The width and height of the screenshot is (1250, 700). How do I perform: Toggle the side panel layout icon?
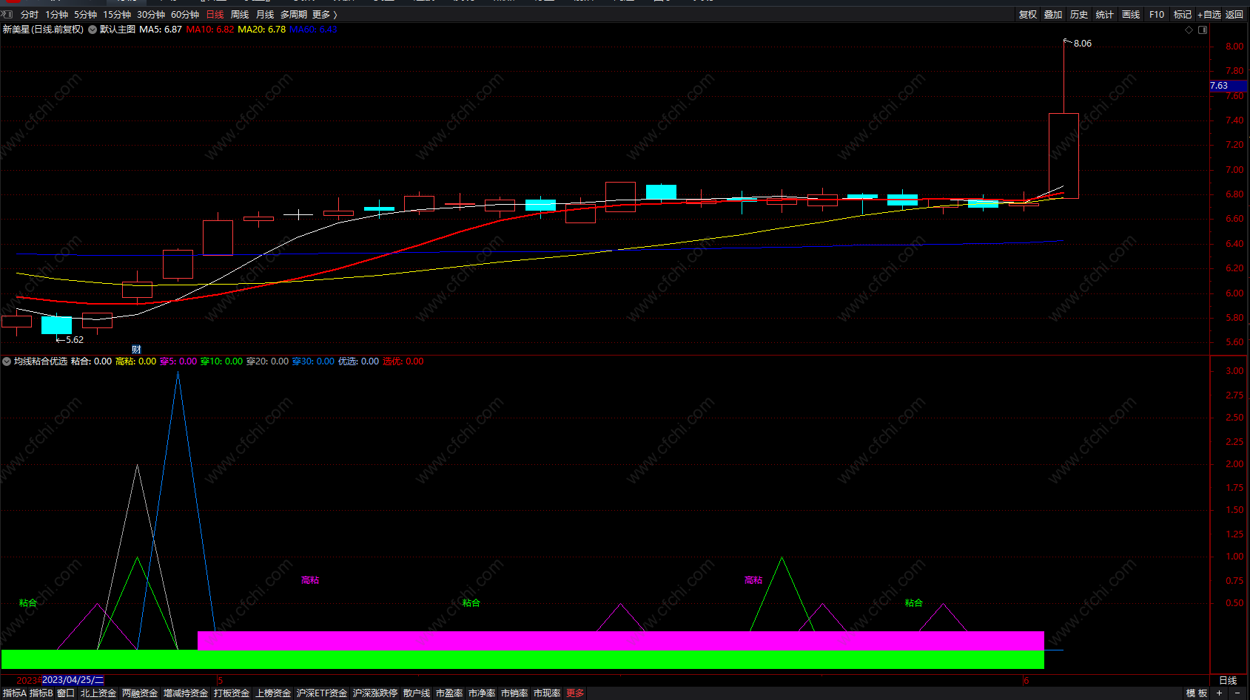[1203, 30]
